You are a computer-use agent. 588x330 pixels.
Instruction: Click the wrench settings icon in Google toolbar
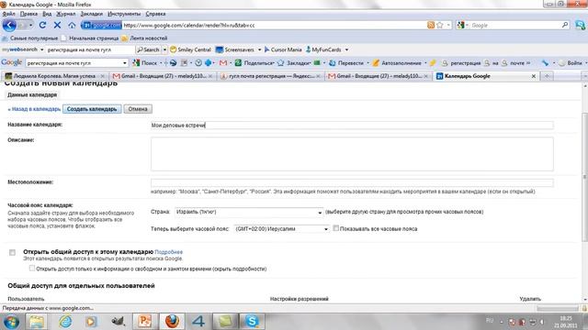coord(545,63)
